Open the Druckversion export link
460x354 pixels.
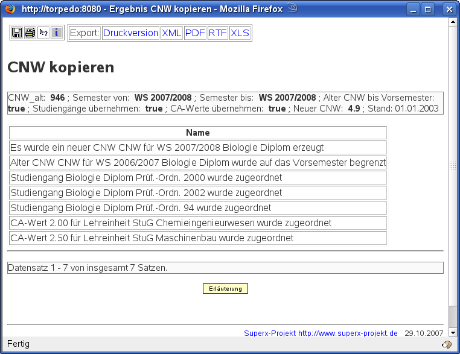click(x=130, y=33)
